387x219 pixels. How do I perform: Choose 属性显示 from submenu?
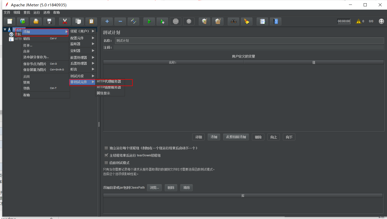tap(110, 93)
